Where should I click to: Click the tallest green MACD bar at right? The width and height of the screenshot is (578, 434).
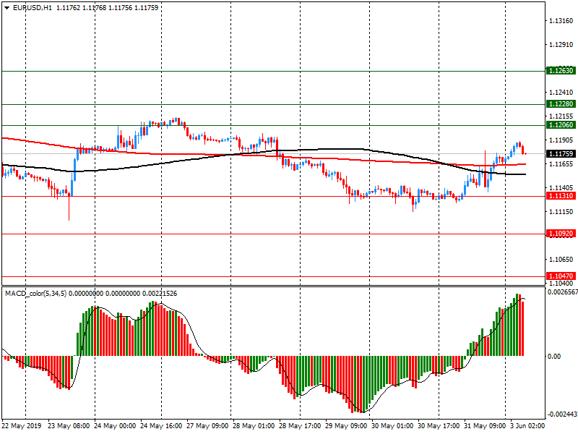[x=518, y=325]
